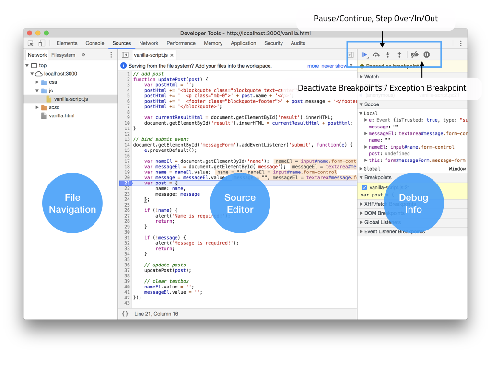
Task: Step over next function call icon
Action: 376,55
